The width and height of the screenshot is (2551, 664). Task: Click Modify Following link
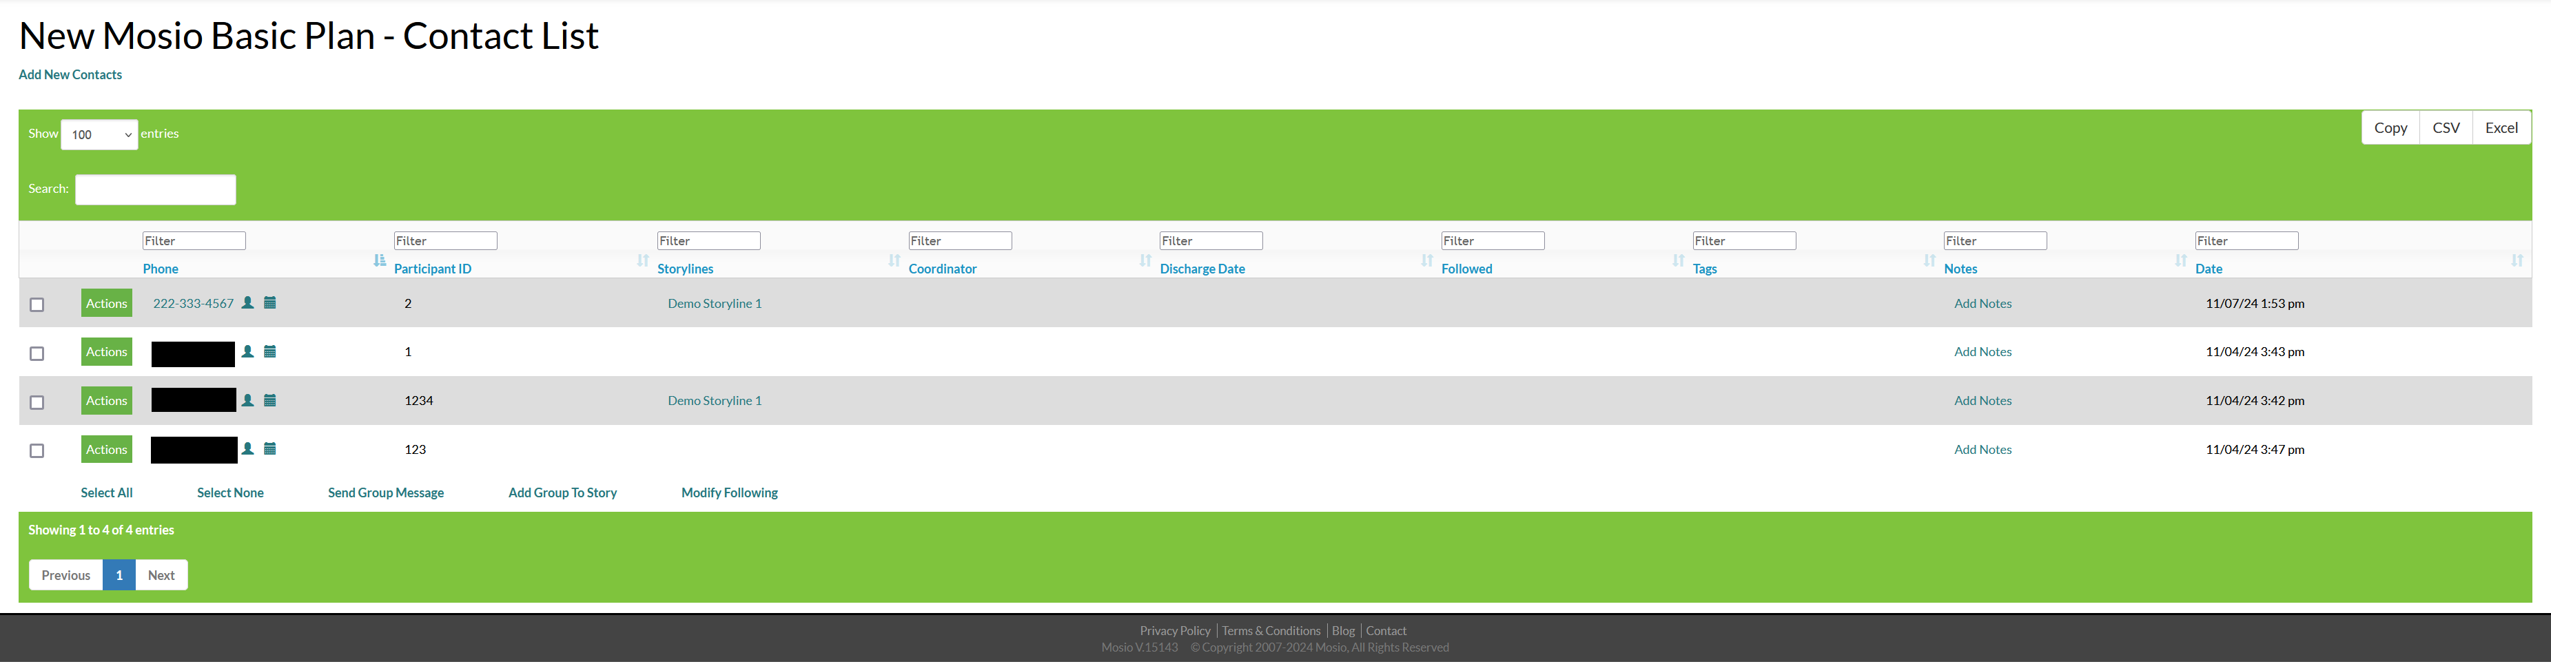(x=730, y=494)
